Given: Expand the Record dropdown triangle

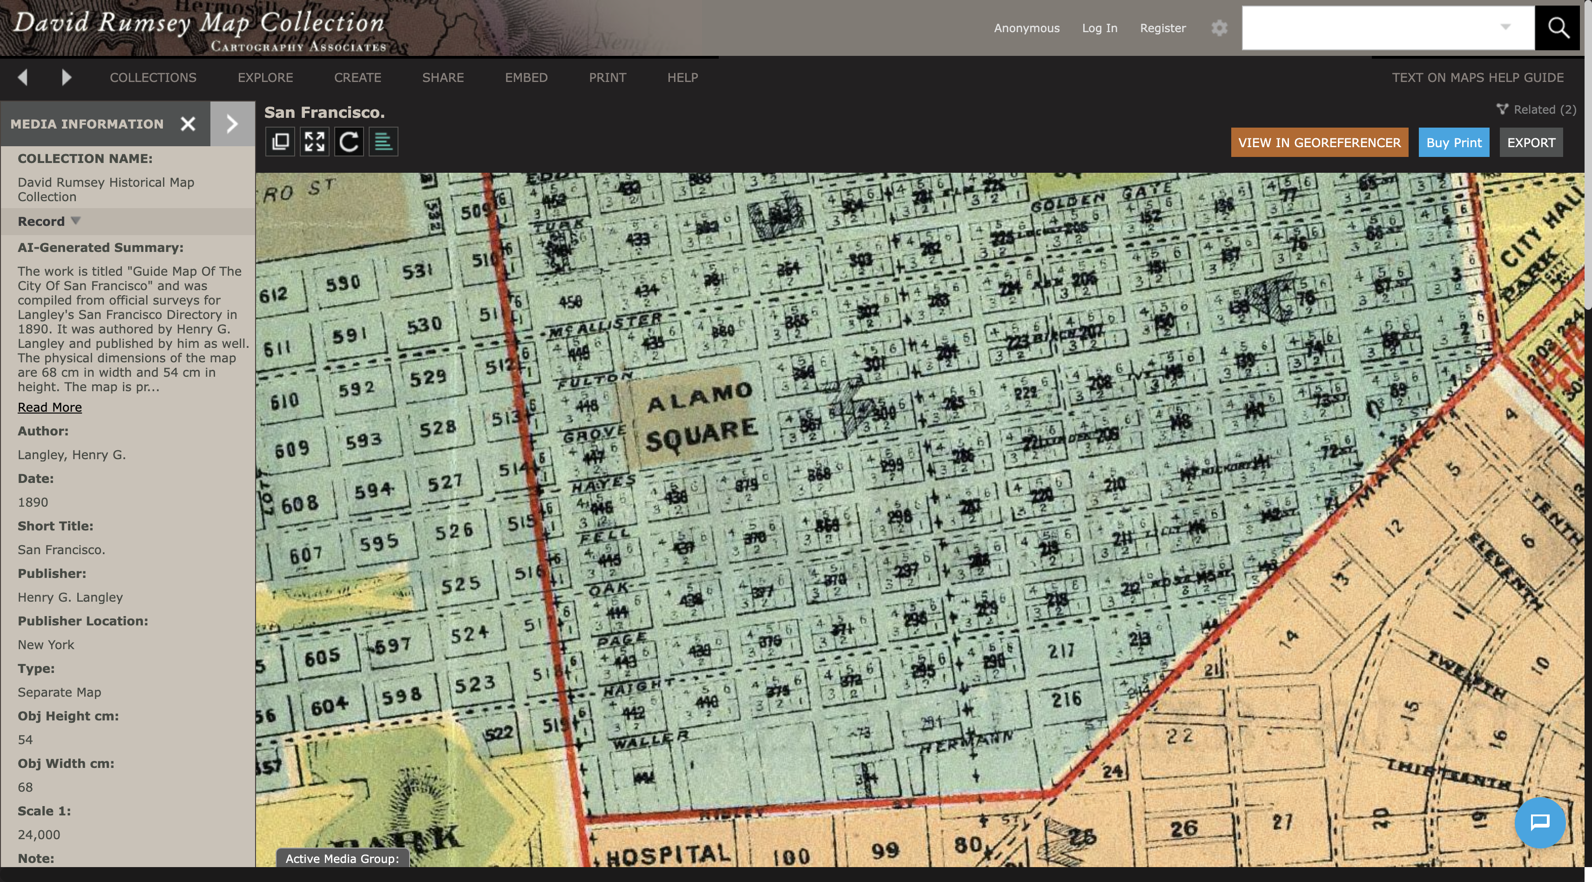Looking at the screenshot, I should [x=75, y=221].
